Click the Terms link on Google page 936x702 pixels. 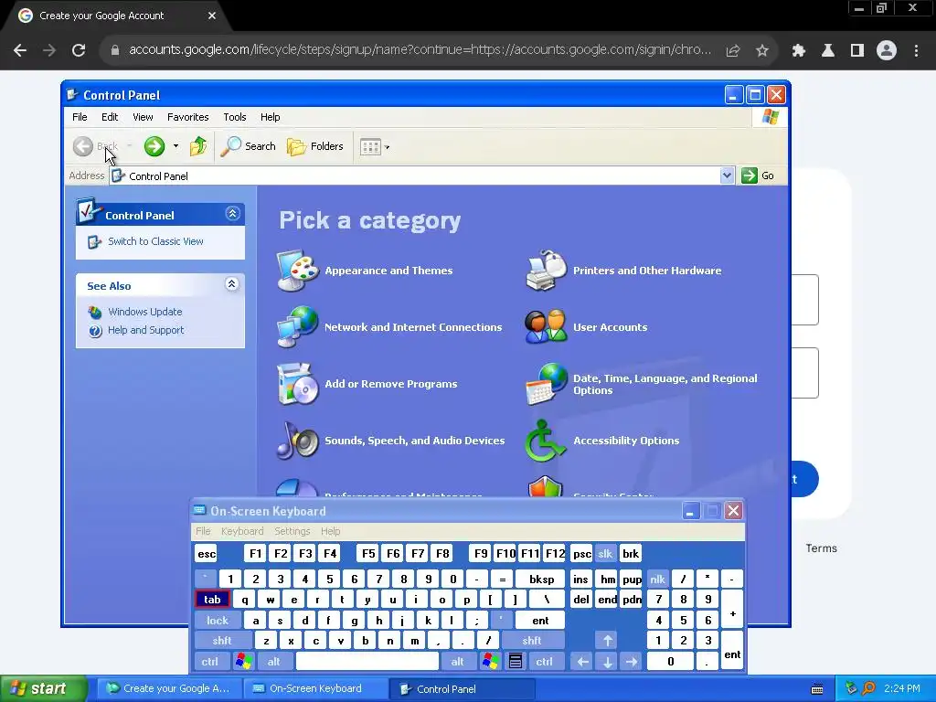point(822,548)
